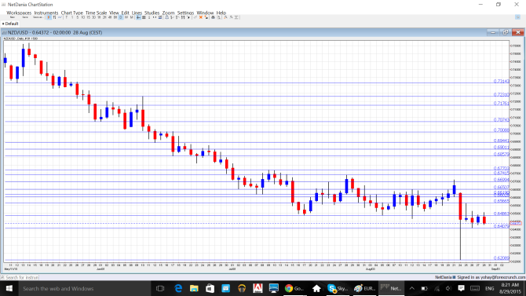Image resolution: width=526 pixels, height=296 pixels.
Task: Select the bar chart type icon
Action: [54, 17]
